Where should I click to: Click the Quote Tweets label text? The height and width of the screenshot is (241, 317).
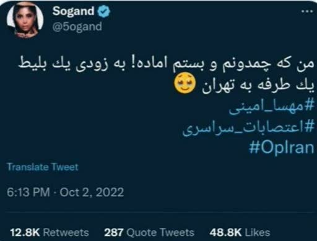160,232
